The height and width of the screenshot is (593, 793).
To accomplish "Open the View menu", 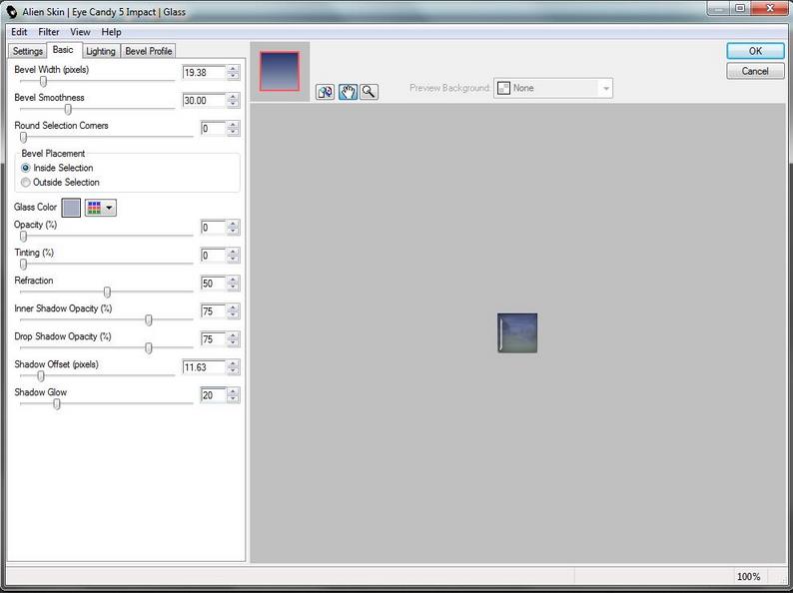I will coord(80,32).
